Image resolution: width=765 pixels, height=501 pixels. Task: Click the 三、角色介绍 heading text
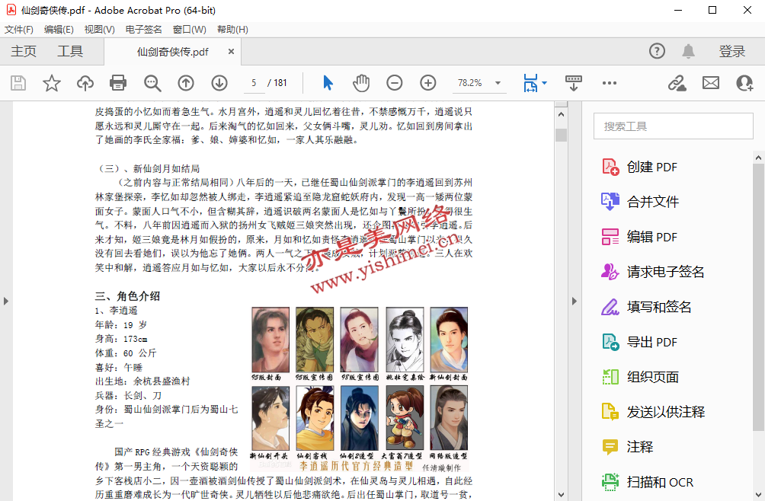(x=127, y=296)
